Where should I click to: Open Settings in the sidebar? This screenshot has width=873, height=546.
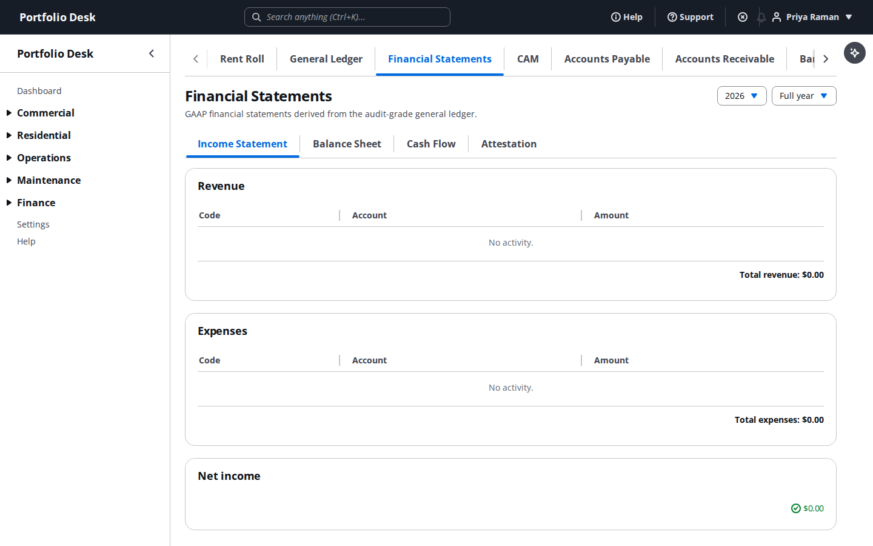point(33,224)
